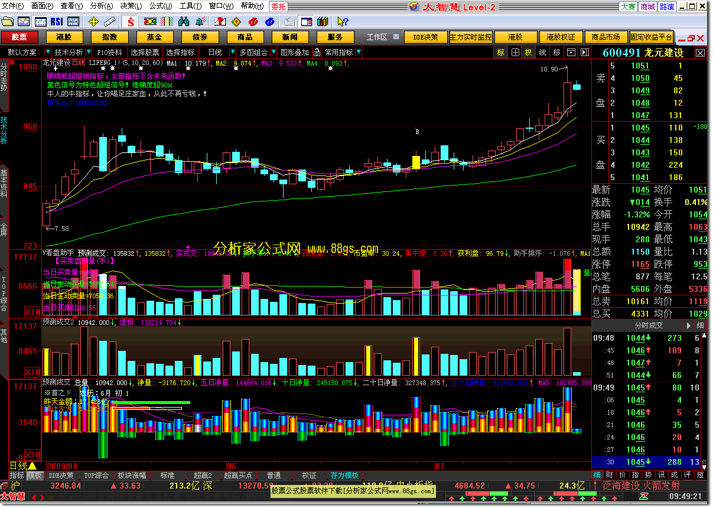Click the green striped bars toolbar icon
Image resolution: width=713 pixels, height=508 pixels.
(167, 22)
